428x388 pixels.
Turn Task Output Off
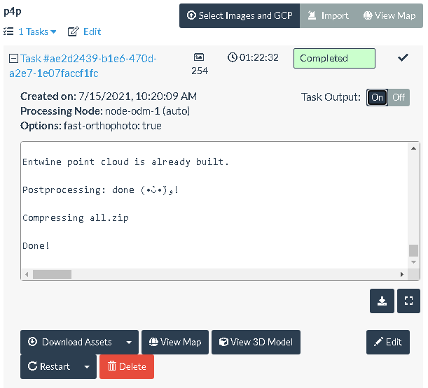tap(399, 97)
